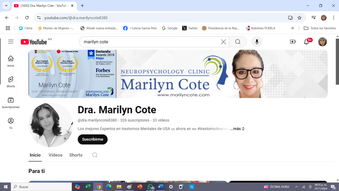Screen dimensions: 339x191
Task: Click the magnifier search button
Action: 238,42
